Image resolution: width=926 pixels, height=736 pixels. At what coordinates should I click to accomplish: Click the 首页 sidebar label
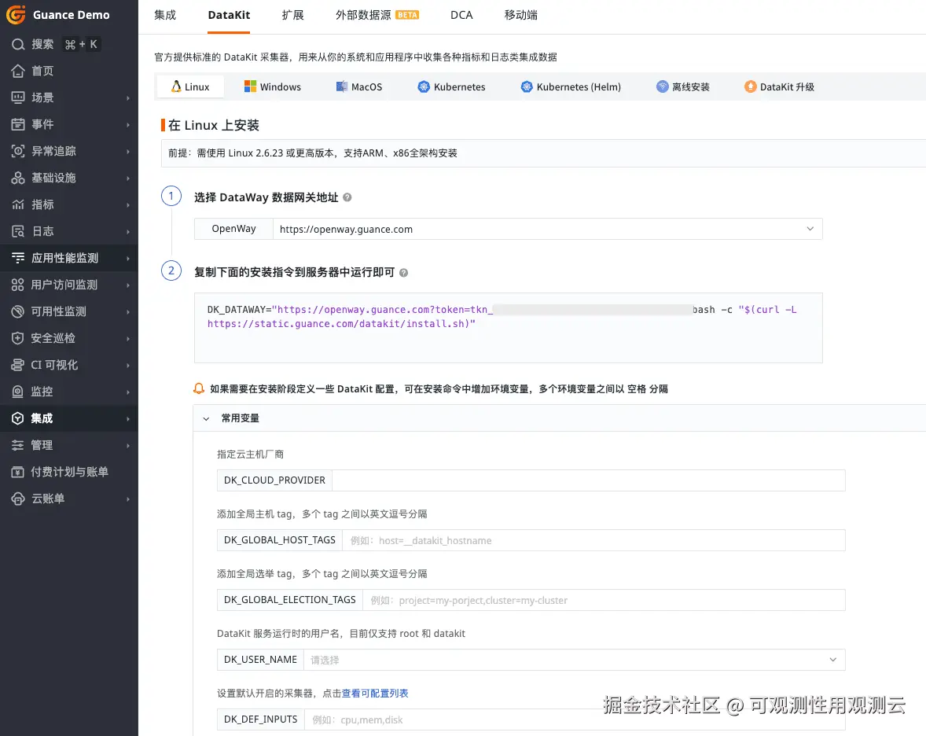click(42, 71)
